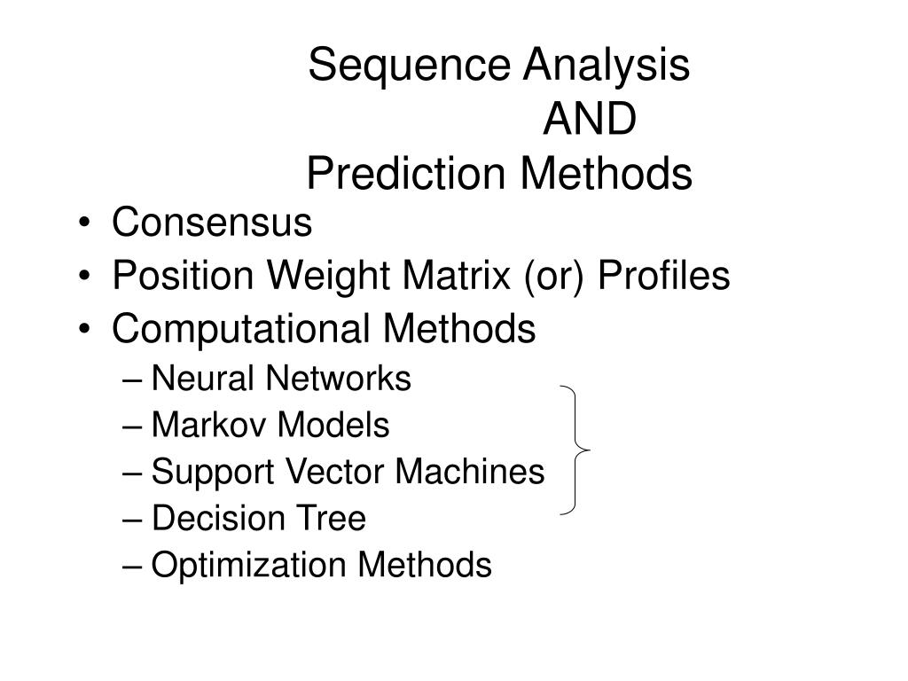Image resolution: width=908 pixels, height=681 pixels.
Task: Click the 'Prediction Methods' title line
Action: (x=499, y=173)
